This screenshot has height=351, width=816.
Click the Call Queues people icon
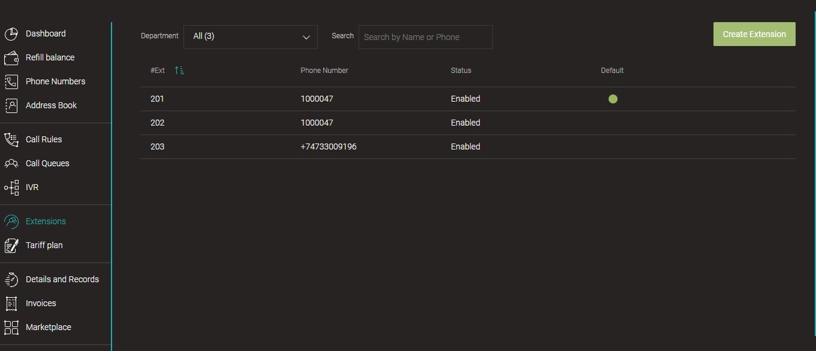tap(11, 164)
